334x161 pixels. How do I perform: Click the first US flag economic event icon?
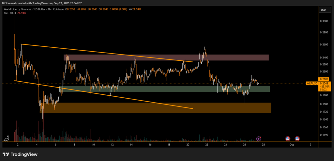(288, 138)
